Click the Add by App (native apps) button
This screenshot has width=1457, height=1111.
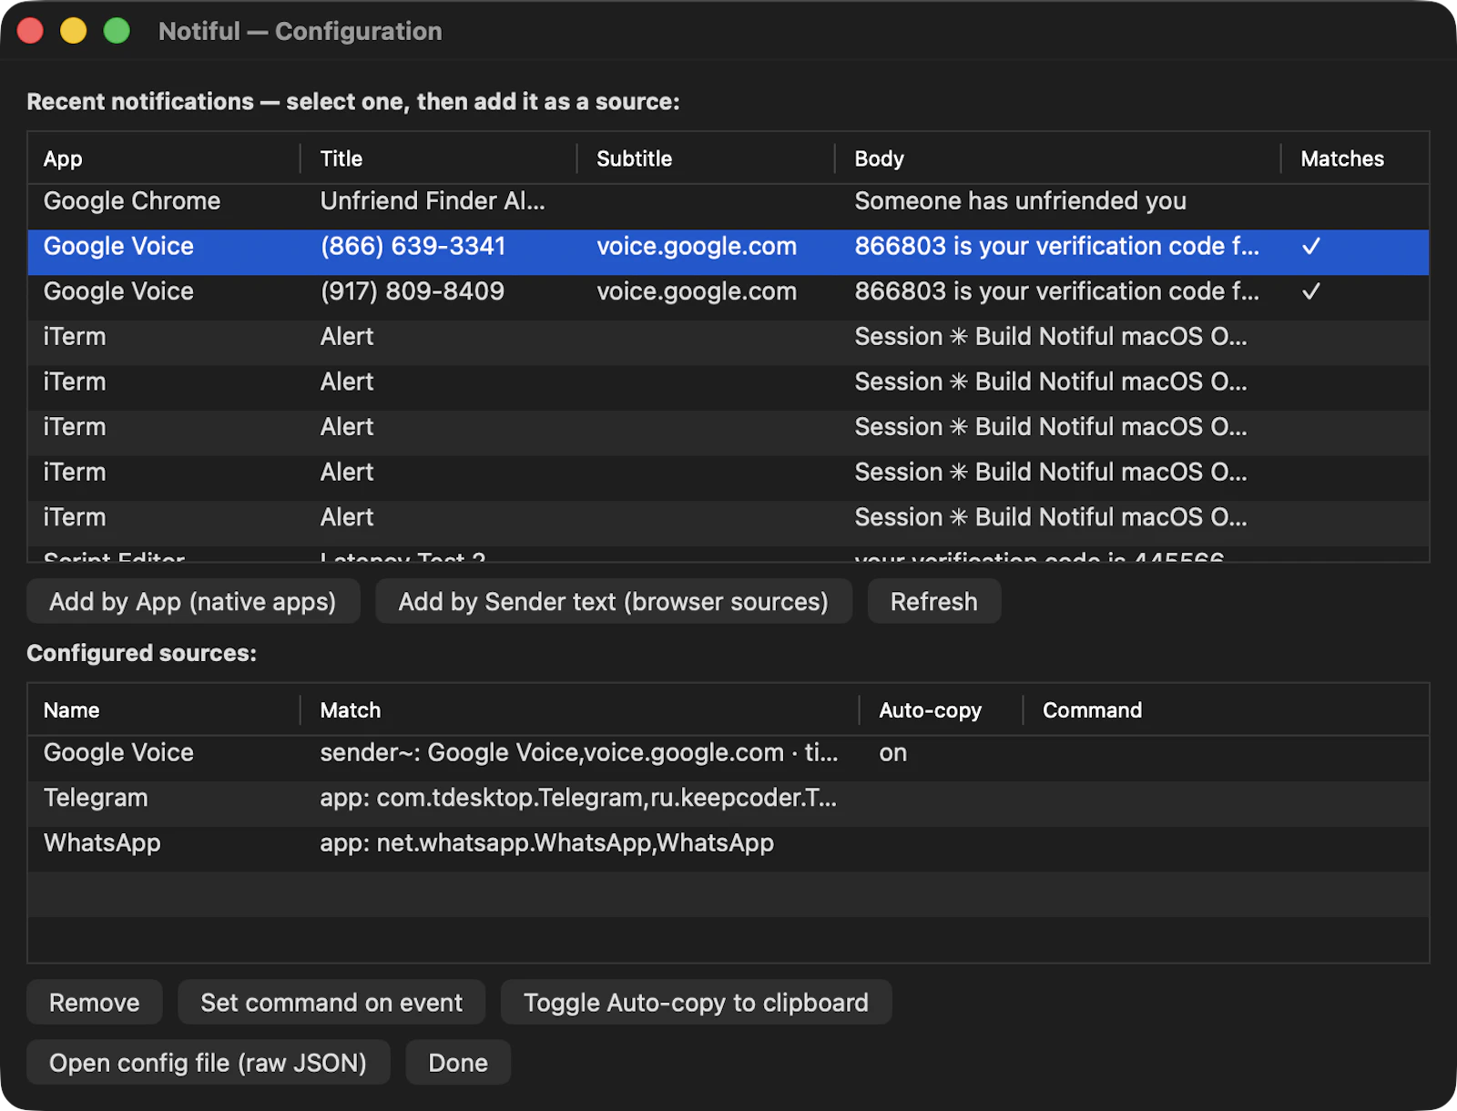click(x=193, y=602)
